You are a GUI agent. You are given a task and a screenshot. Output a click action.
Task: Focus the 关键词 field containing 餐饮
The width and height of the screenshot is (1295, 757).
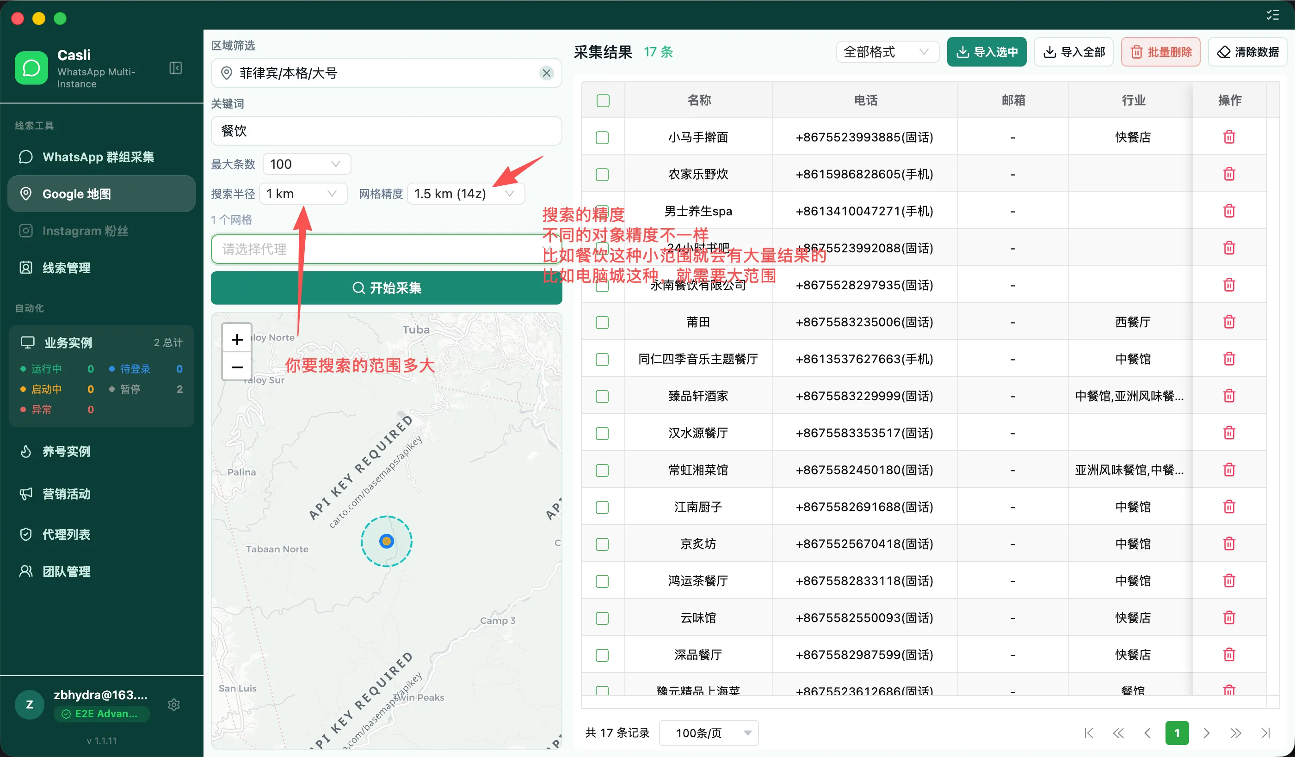pyautogui.click(x=386, y=131)
